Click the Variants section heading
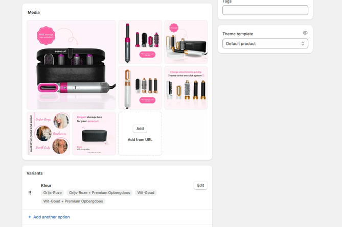The height and width of the screenshot is (227, 342). click(x=34, y=173)
